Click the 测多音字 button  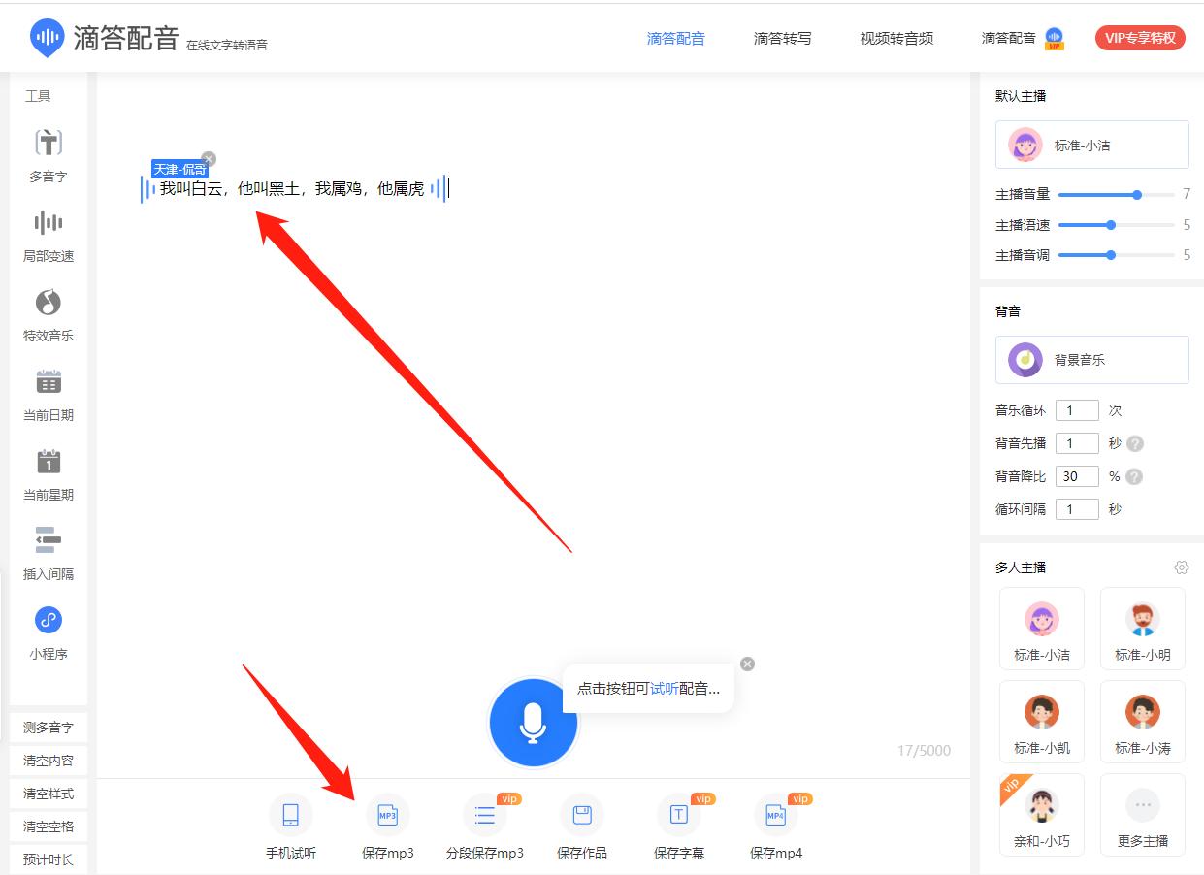(49, 728)
